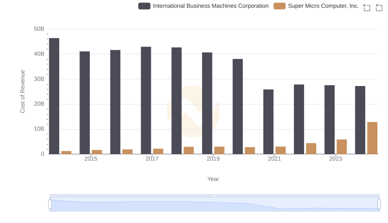The width and height of the screenshot is (388, 223).
Task: Click the zoom-in area select icon
Action: pyautogui.click(x=367, y=7)
